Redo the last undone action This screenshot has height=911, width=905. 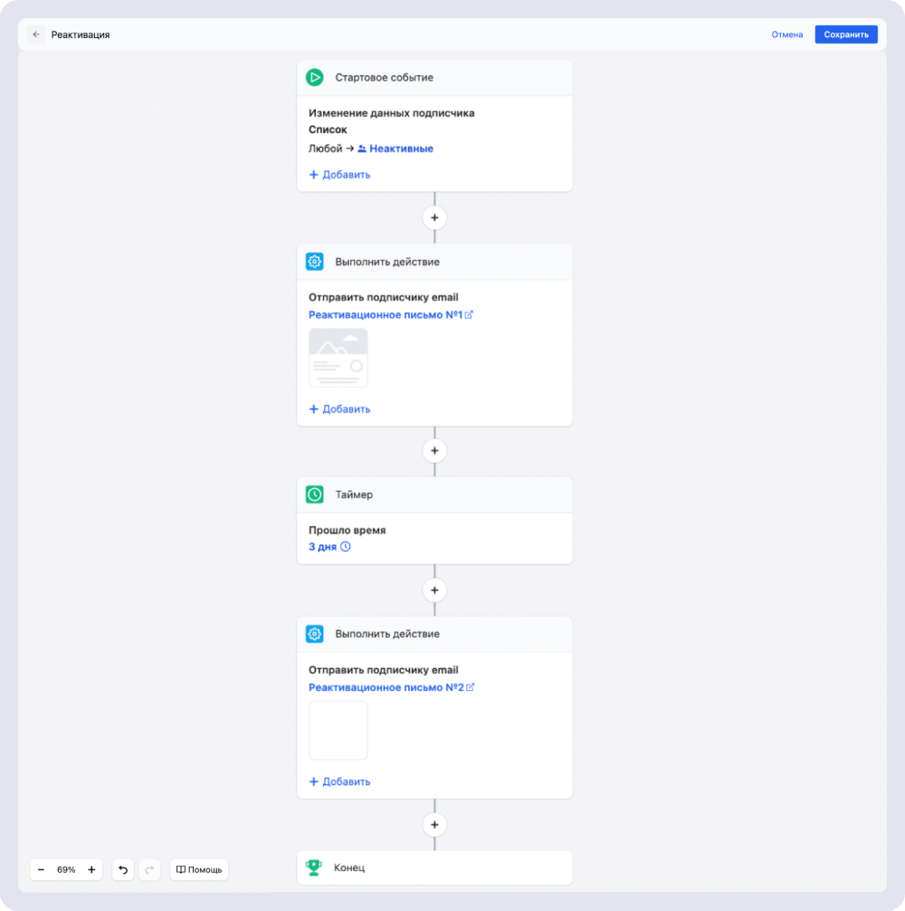tap(149, 869)
